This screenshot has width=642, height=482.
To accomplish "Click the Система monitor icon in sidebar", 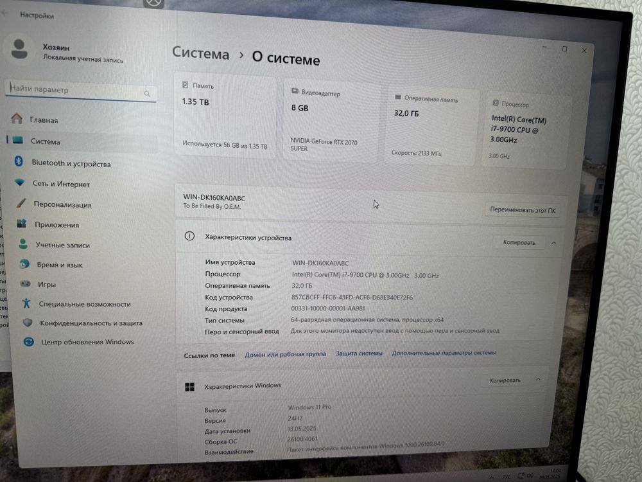I will click(x=17, y=140).
